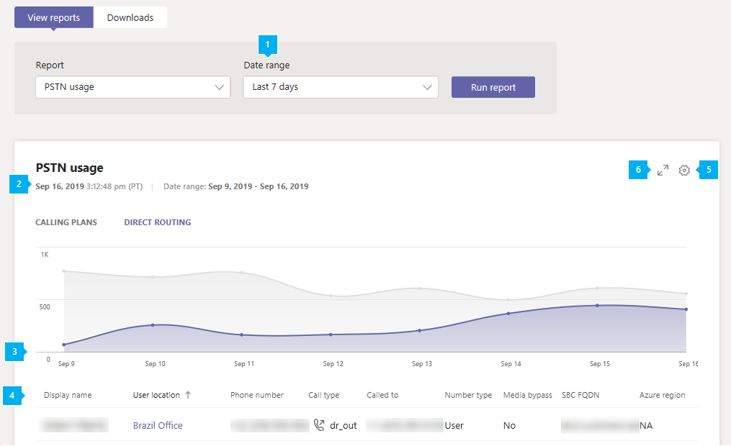Click the PSTN usage report heading

[x=69, y=168]
